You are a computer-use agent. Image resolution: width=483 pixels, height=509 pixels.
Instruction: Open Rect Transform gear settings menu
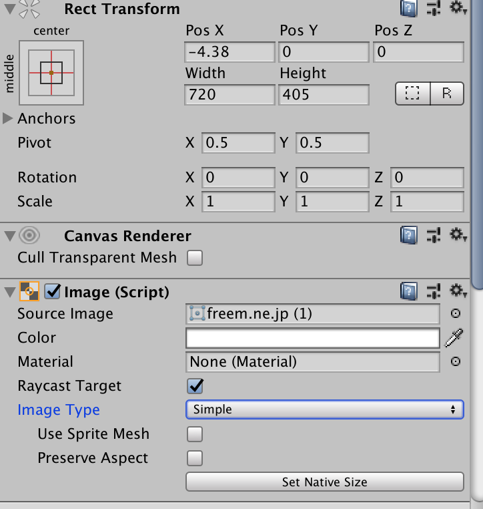tap(458, 8)
